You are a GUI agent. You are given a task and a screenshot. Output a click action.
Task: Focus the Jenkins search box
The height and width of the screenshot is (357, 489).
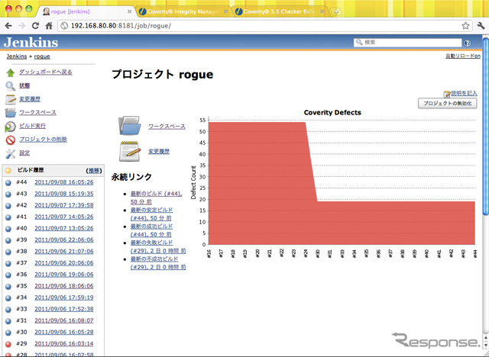coord(407,43)
